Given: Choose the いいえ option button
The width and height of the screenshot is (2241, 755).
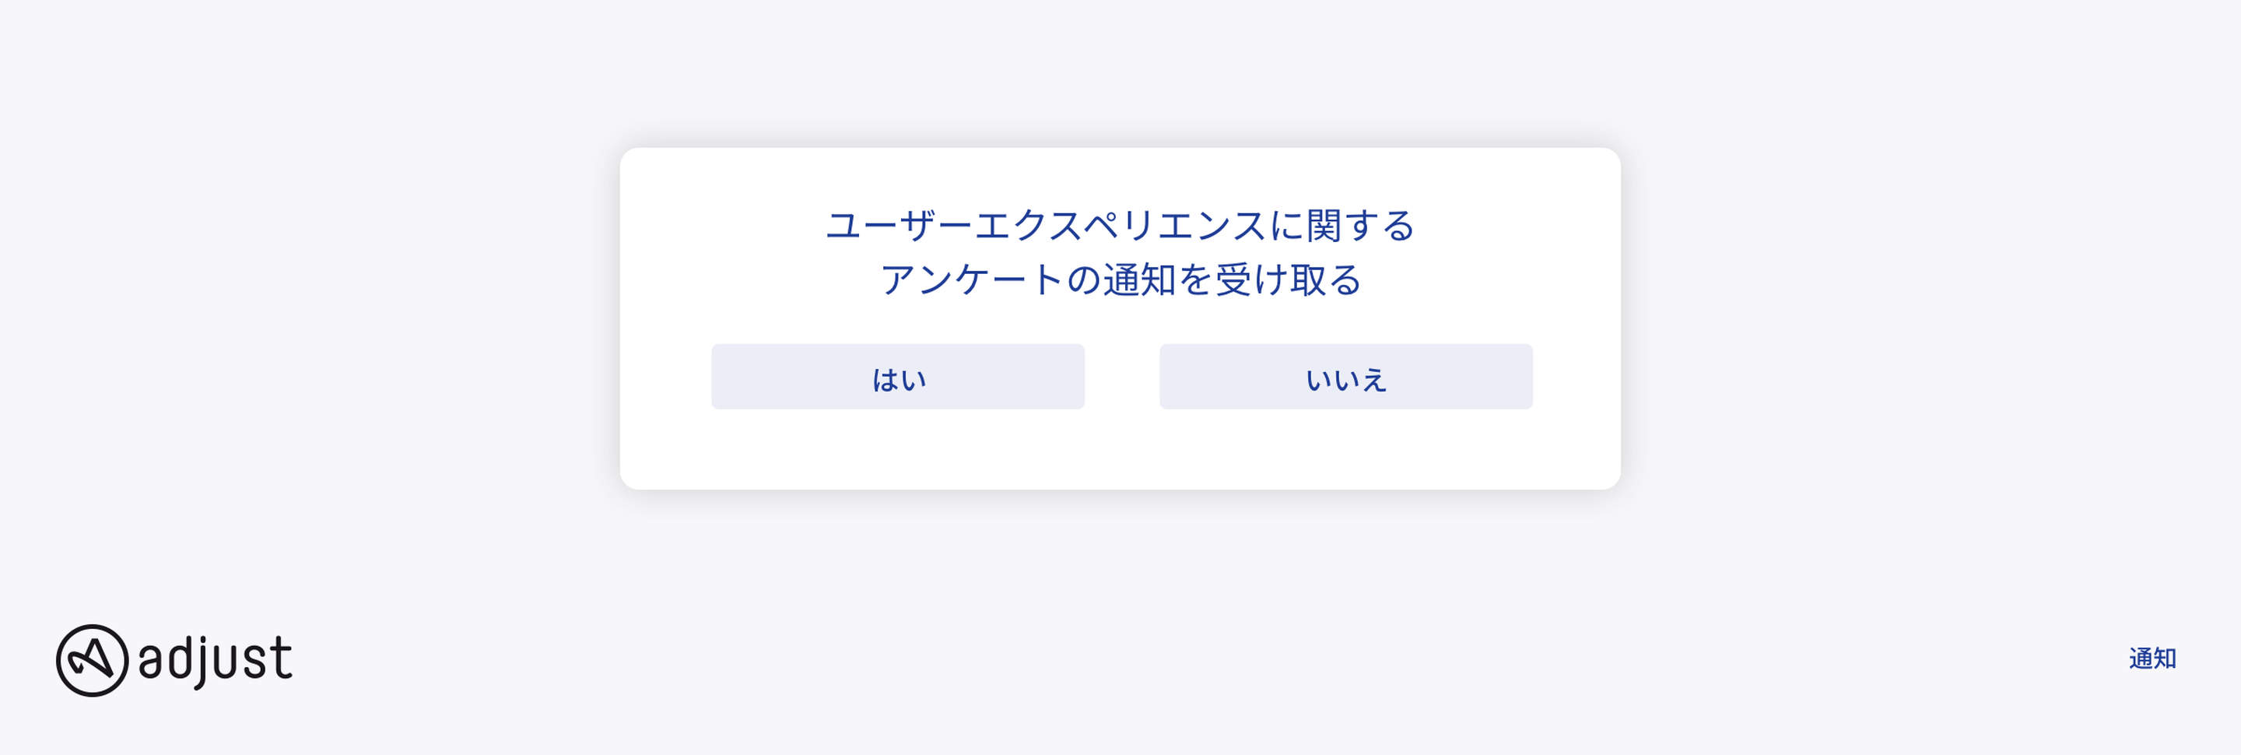Looking at the screenshot, I should pos(1346,377).
